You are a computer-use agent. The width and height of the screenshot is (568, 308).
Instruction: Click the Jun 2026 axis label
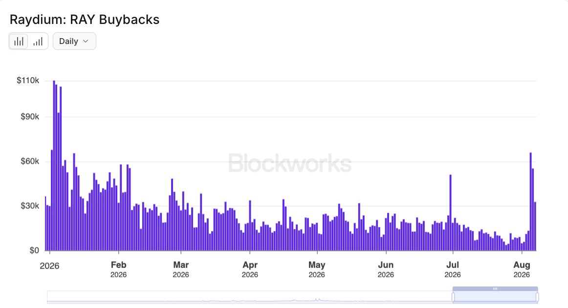coord(386,269)
